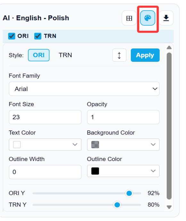
Task: Open the Background Color dropdown
Action: [123, 144]
